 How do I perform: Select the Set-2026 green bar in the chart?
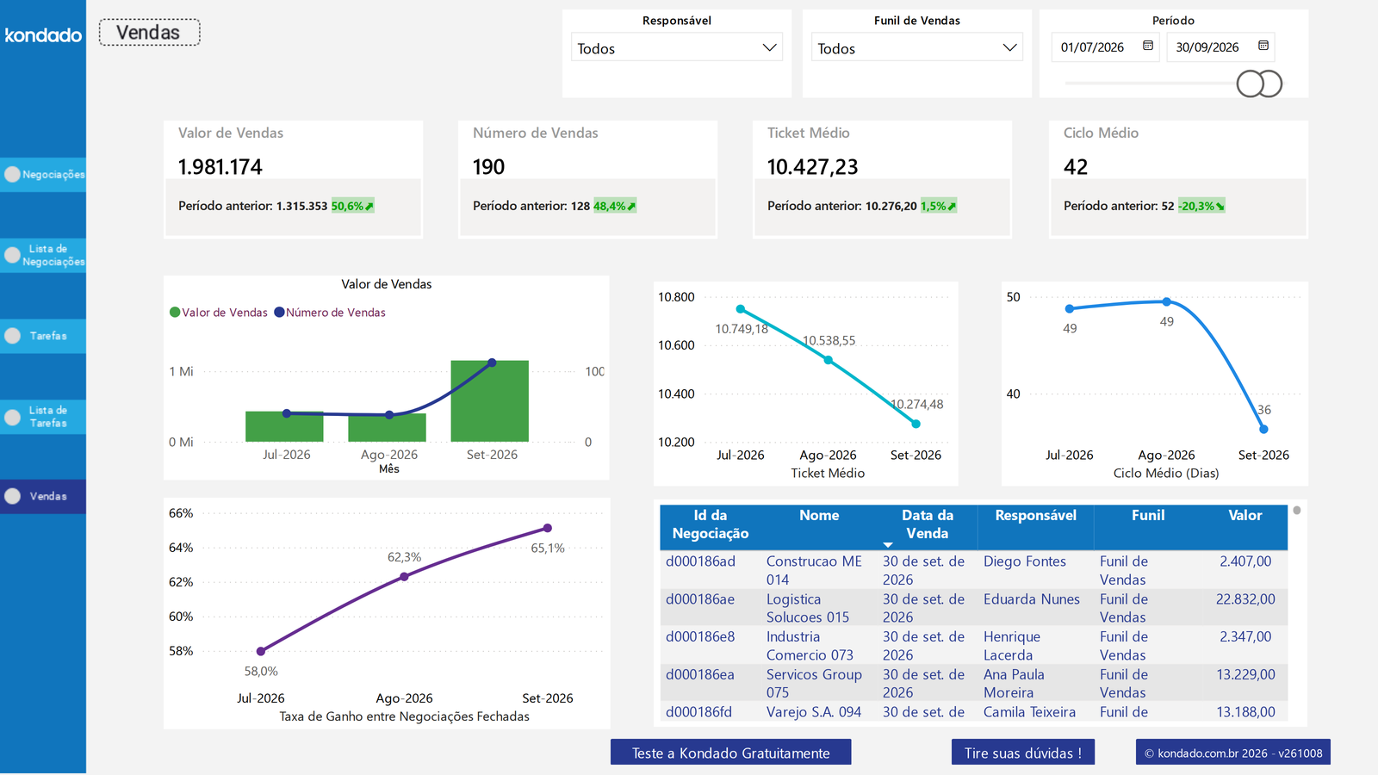[490, 401]
